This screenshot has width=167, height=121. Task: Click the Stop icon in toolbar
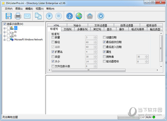(x=59, y=16)
